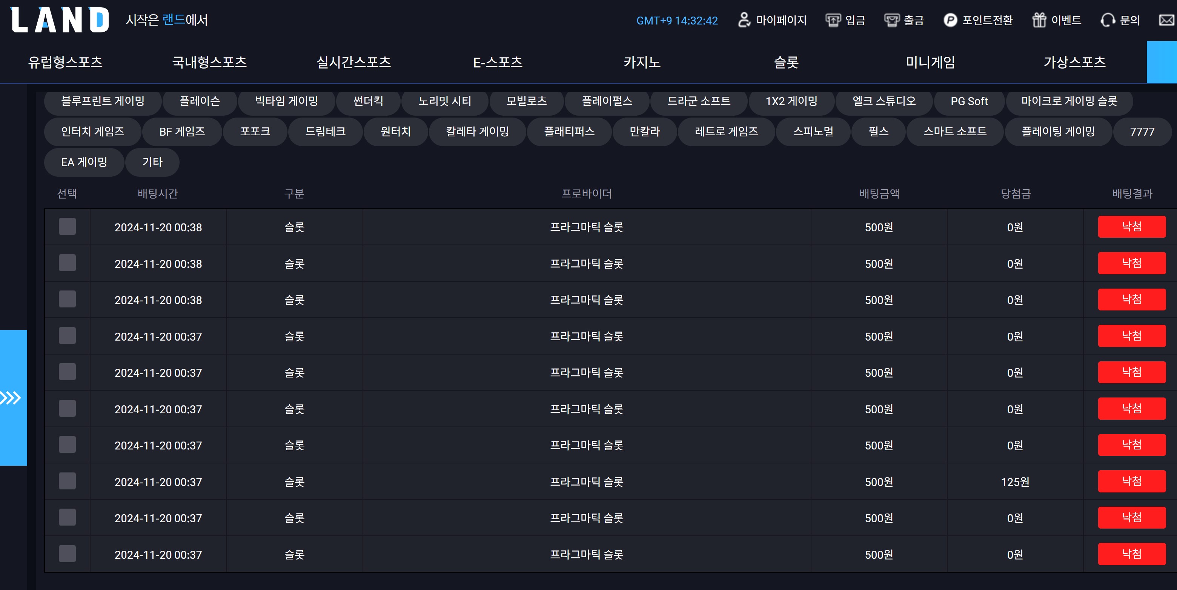Image resolution: width=1177 pixels, height=590 pixels.
Task: Click the 출금 withdrawal icon
Action: [x=891, y=20]
